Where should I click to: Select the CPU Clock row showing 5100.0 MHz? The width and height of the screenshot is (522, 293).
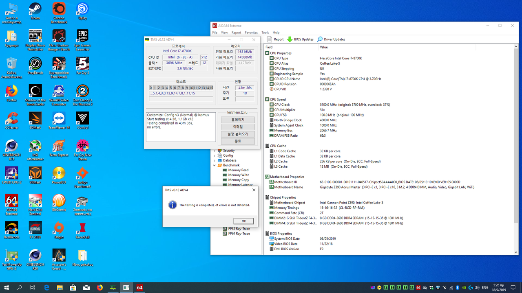[389, 105]
